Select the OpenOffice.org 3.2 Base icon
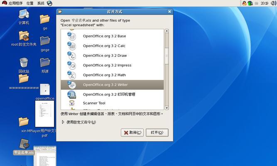 (x=71, y=36)
